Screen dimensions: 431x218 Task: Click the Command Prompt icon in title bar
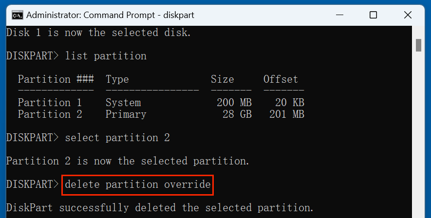[17, 15]
